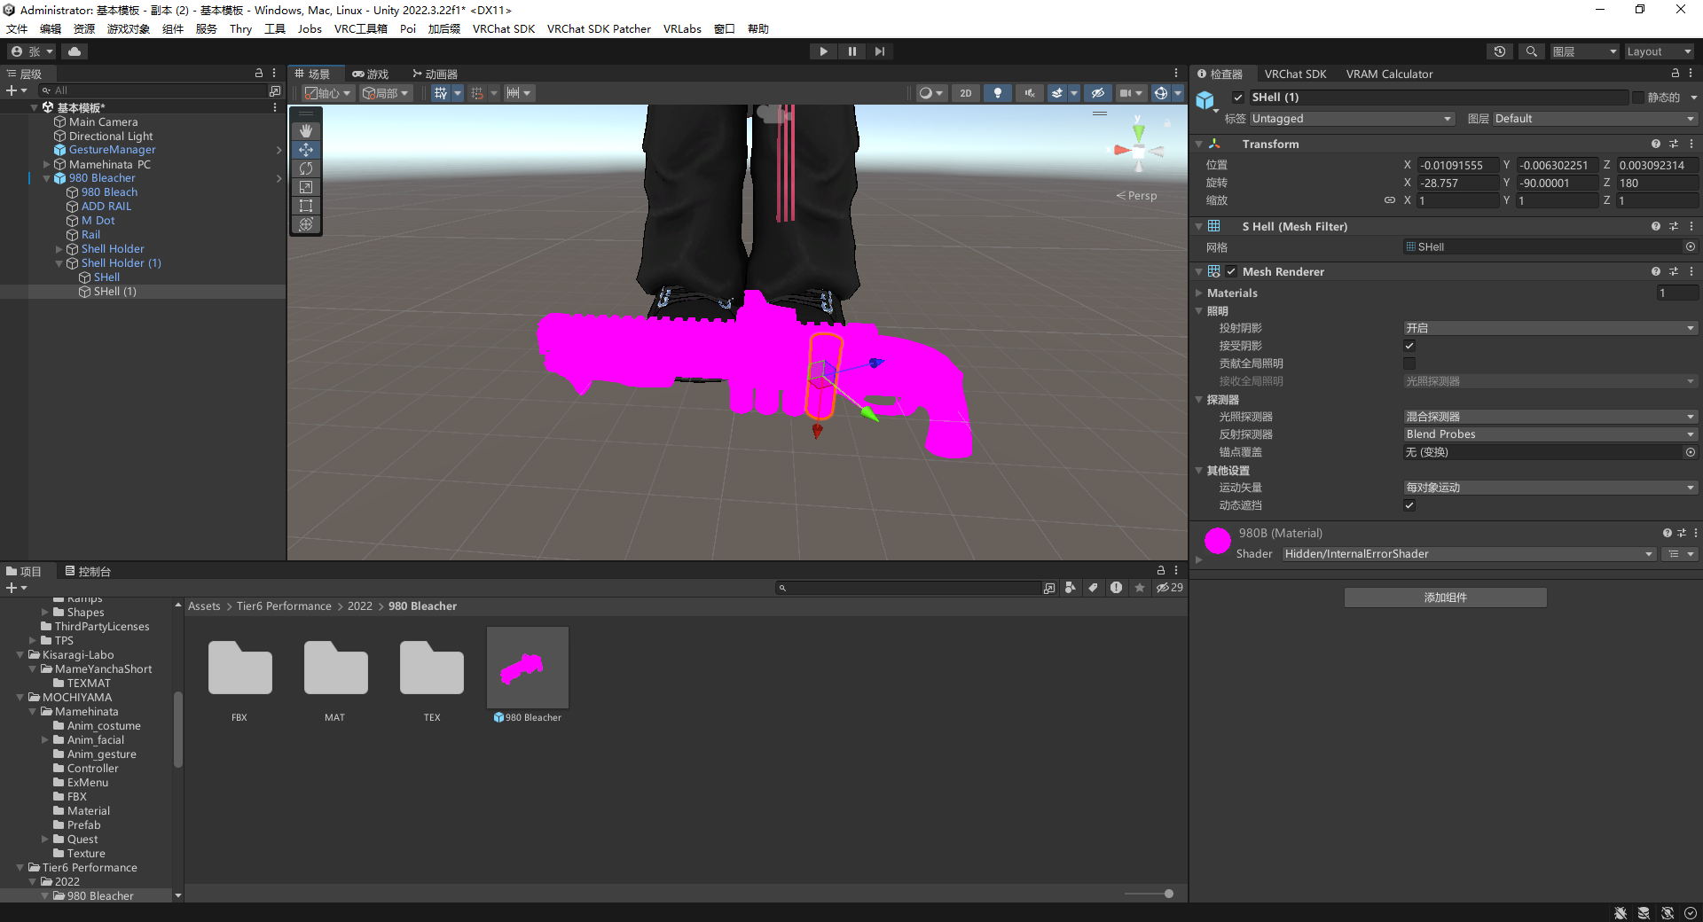1703x922 pixels.
Task: Open the Layout dropdown
Action: [x=1659, y=51]
